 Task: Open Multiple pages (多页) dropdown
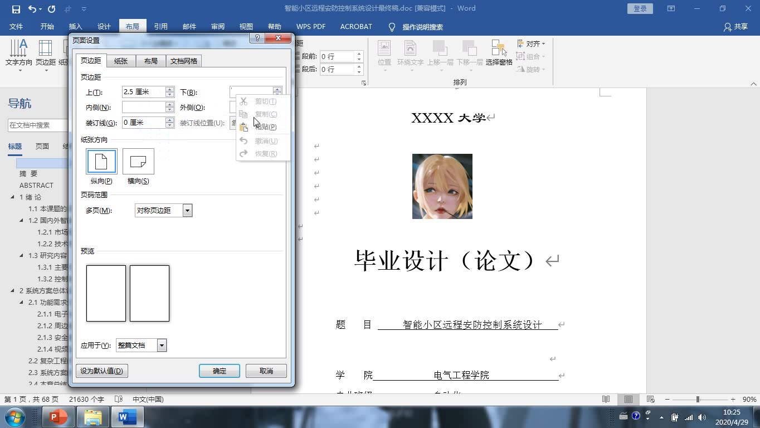click(188, 211)
